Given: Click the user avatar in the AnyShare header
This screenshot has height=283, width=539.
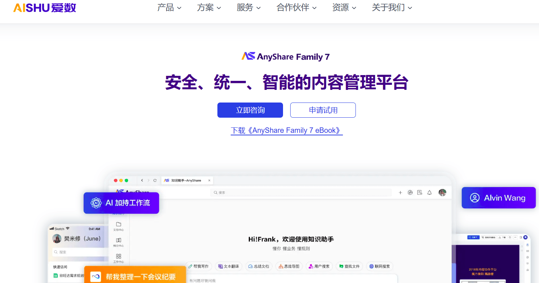Looking at the screenshot, I should pyautogui.click(x=442, y=193).
